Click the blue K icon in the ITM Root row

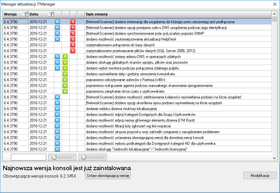point(58,120)
